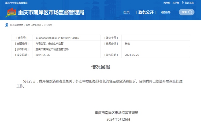Click the paragraph beginning 5月25日，我局接到消费者

pos(99,84)
